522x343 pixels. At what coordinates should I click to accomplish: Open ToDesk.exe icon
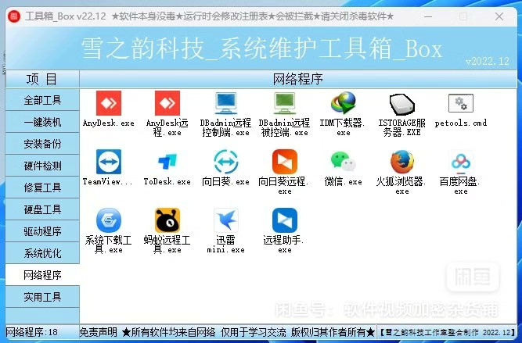coord(167,162)
